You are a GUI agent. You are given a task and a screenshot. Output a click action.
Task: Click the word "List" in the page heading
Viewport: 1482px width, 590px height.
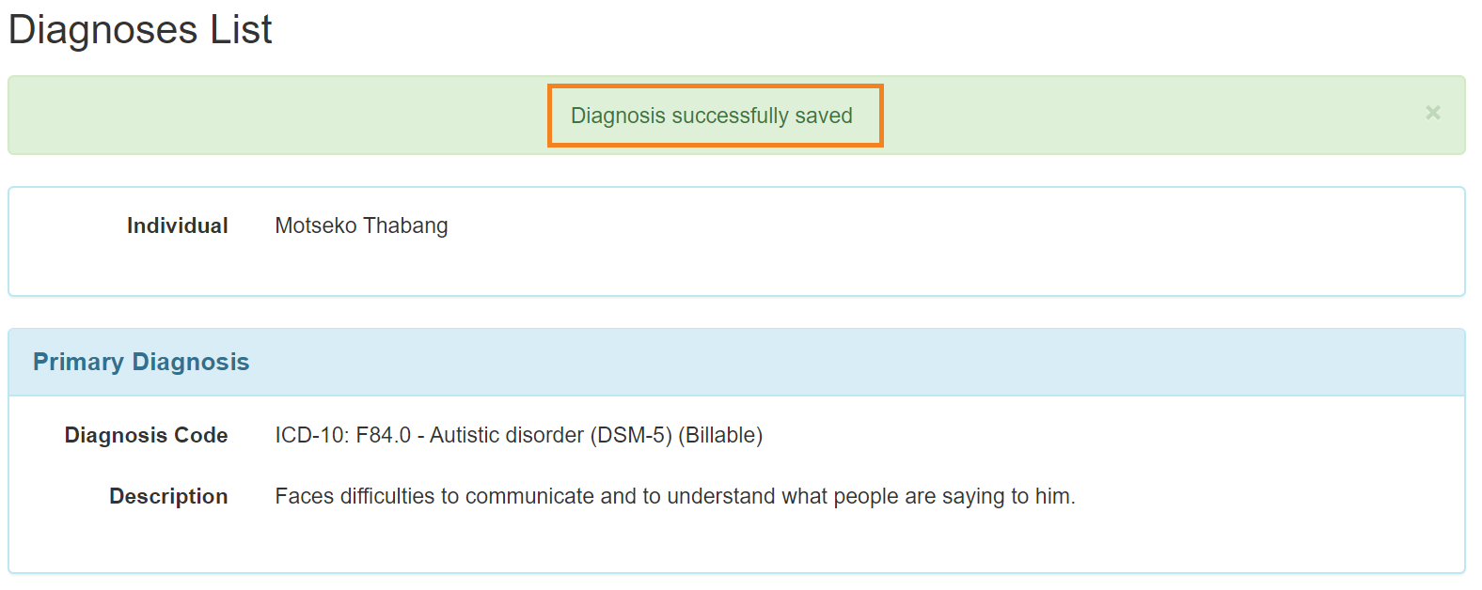[x=241, y=30]
